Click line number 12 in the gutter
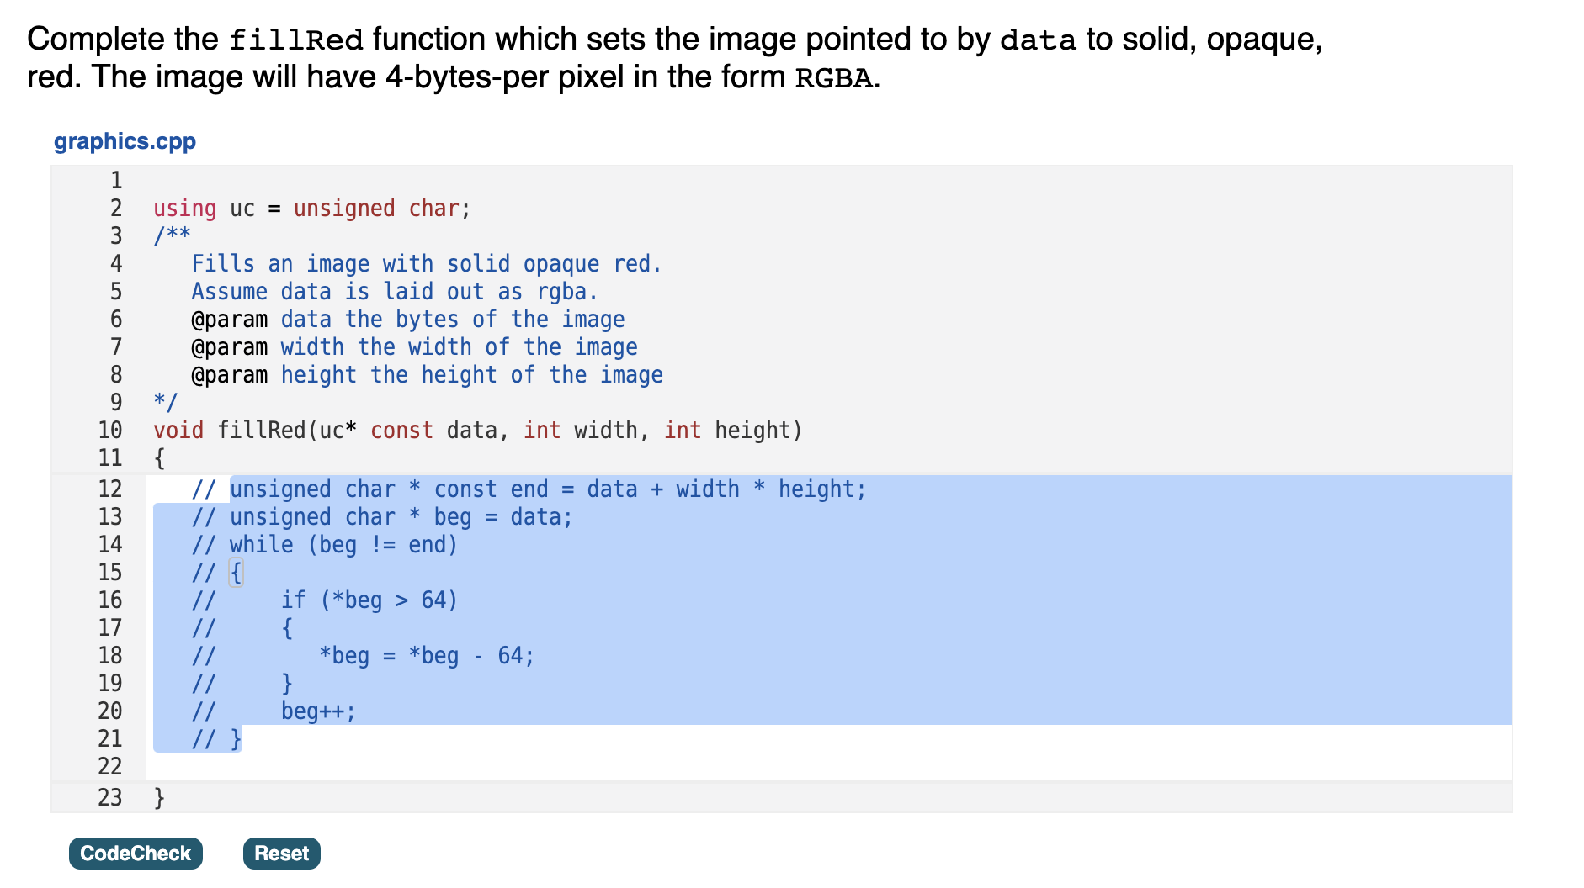Image resolution: width=1584 pixels, height=888 pixels. [x=110, y=489]
